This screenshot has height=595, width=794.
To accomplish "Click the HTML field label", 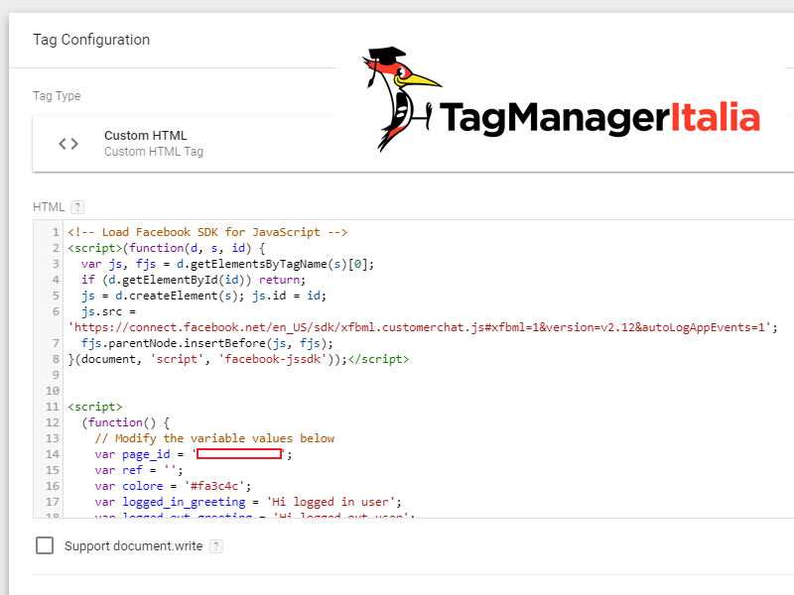I will [x=49, y=207].
